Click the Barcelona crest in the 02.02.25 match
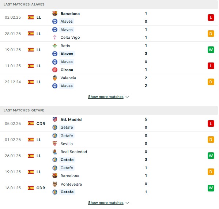Image resolution: width=219 pixels, height=209 pixels. pos(55,14)
